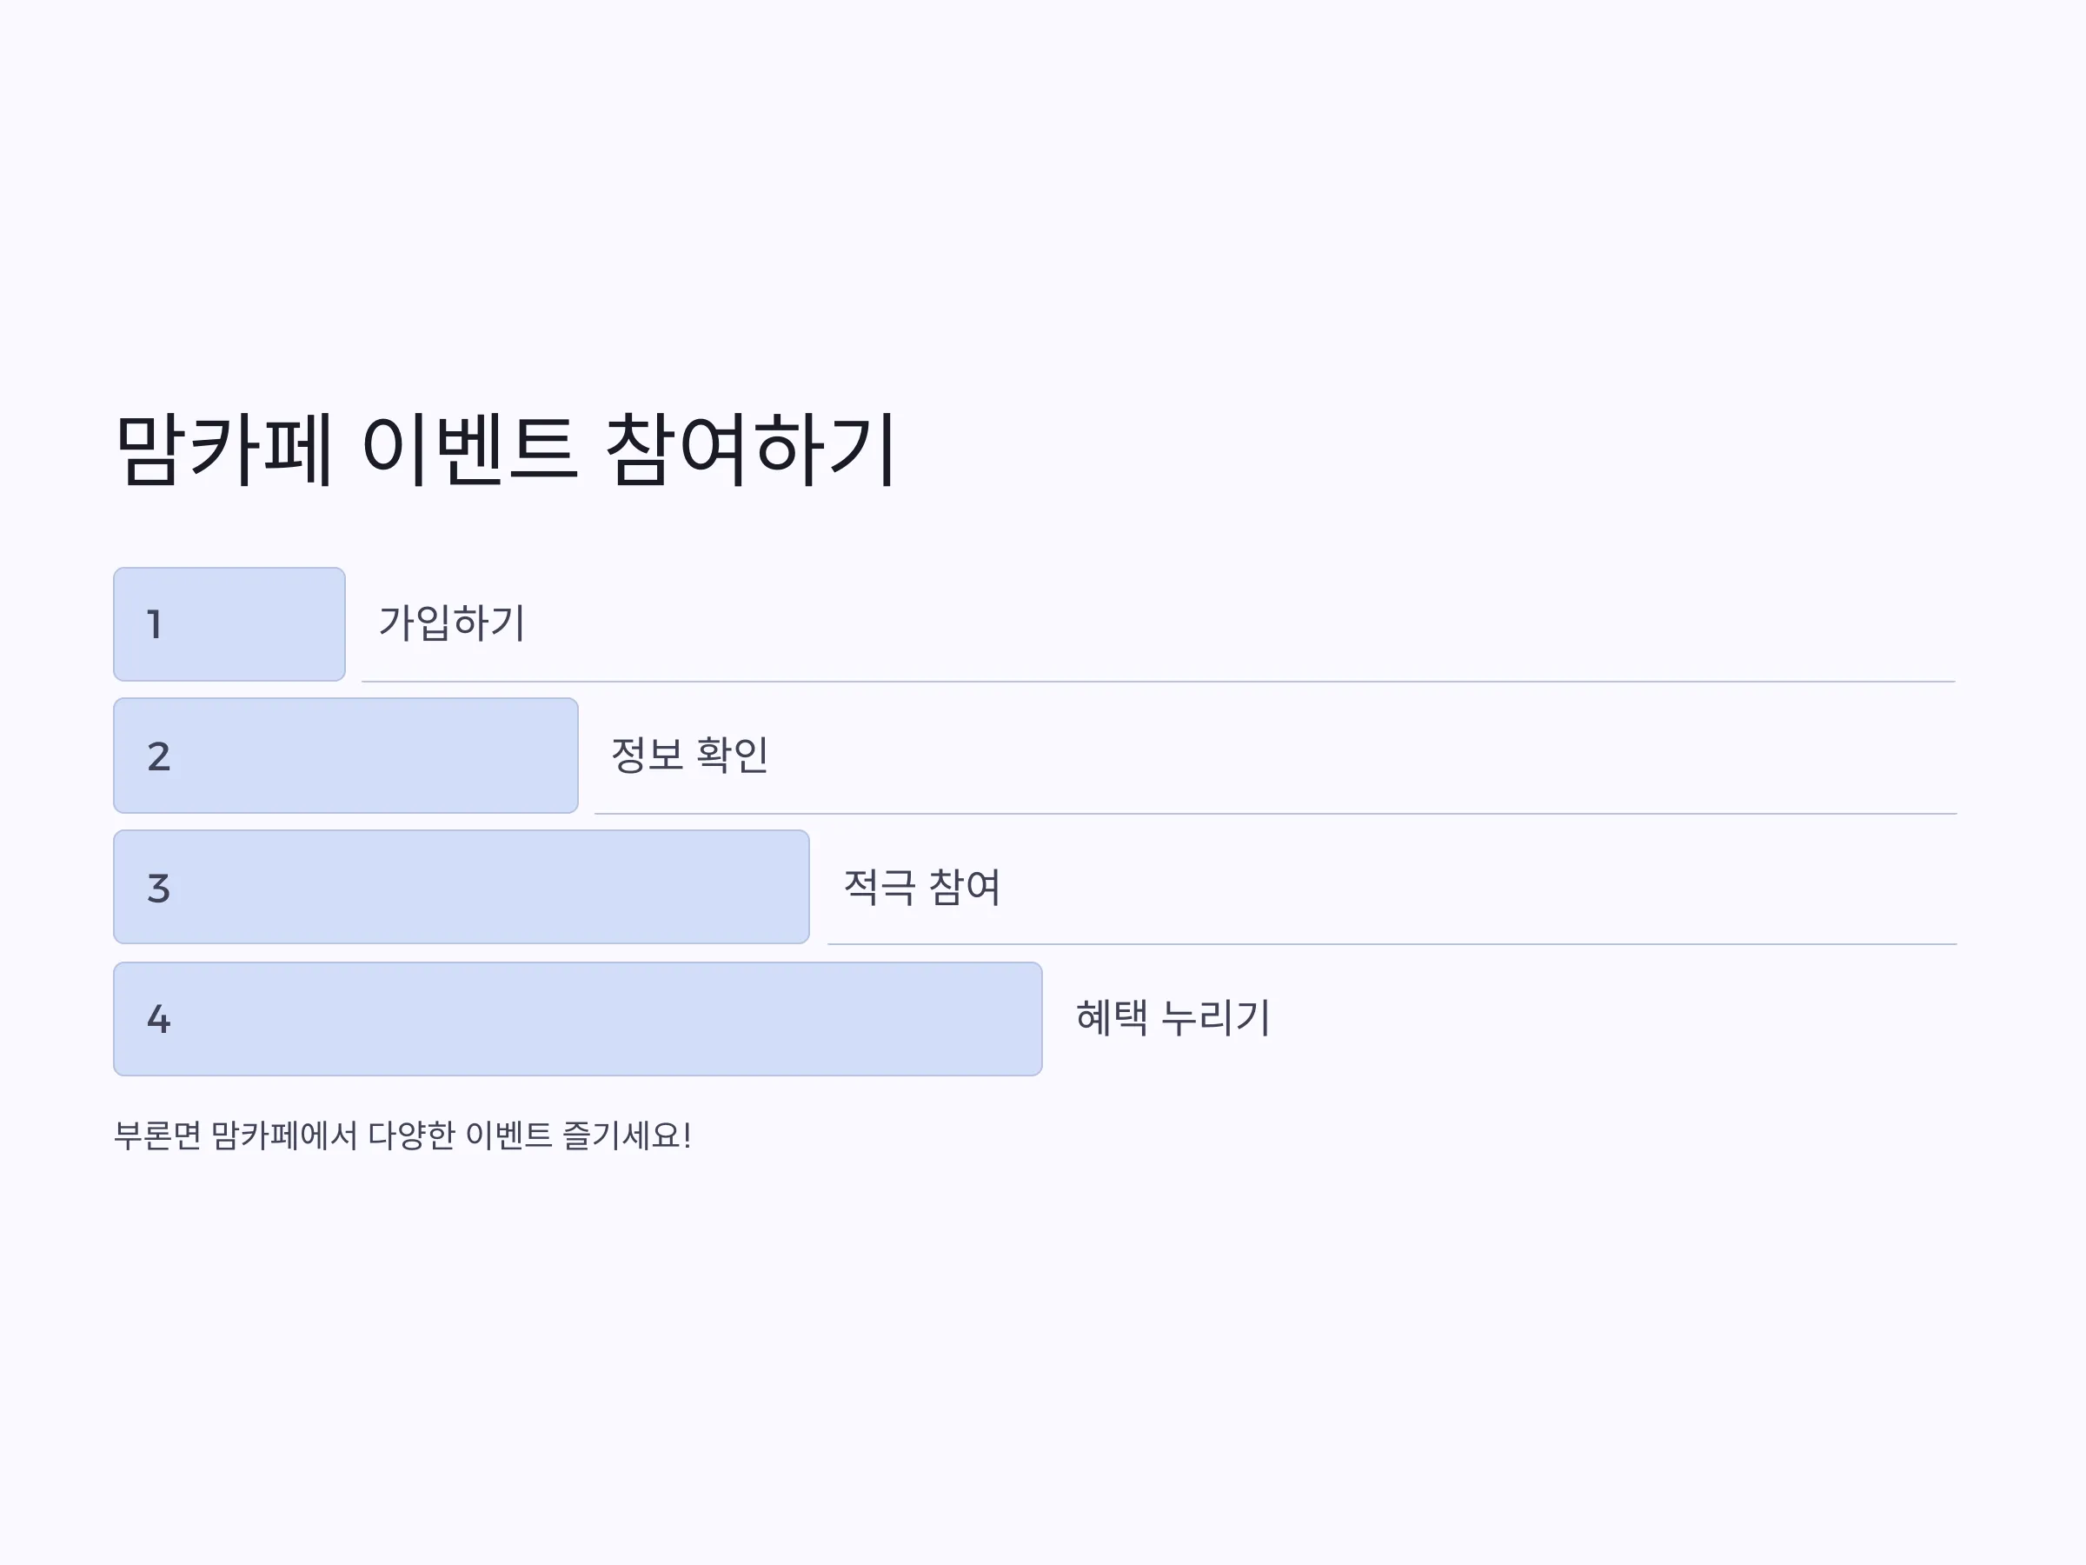Click the divider line under '정보 확인'
Screen dimensions: 2086x1565
pos(1275,813)
